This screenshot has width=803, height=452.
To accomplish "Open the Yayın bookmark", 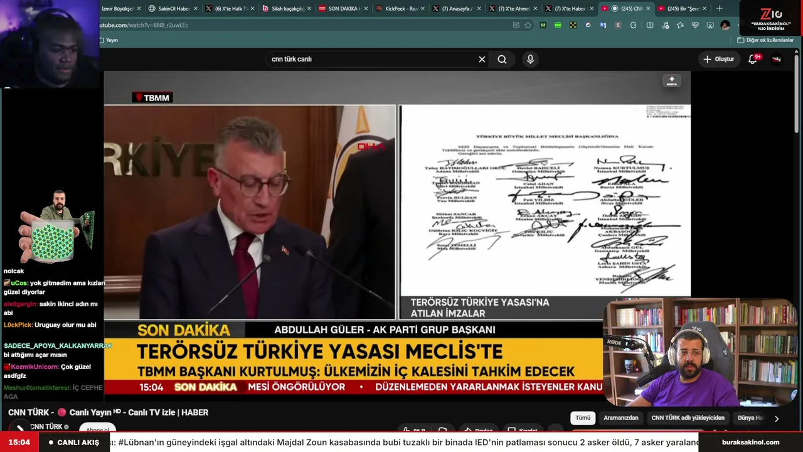I will click(x=109, y=40).
